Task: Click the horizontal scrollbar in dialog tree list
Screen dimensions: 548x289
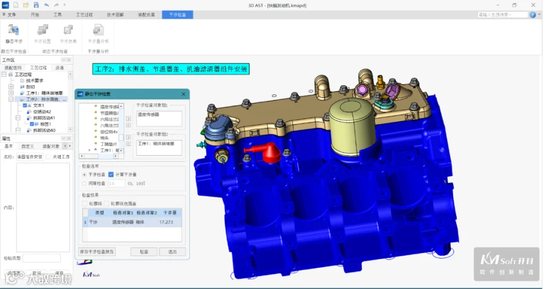Action: (99, 156)
